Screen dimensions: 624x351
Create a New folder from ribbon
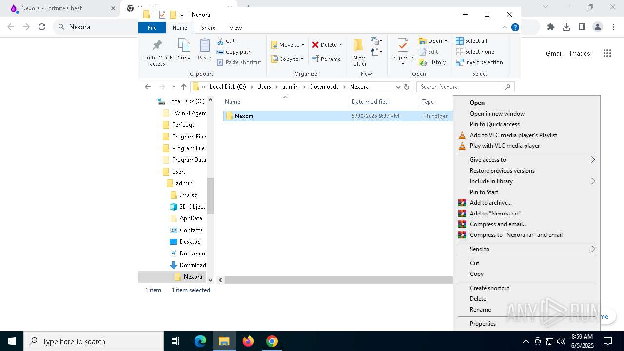(359, 53)
